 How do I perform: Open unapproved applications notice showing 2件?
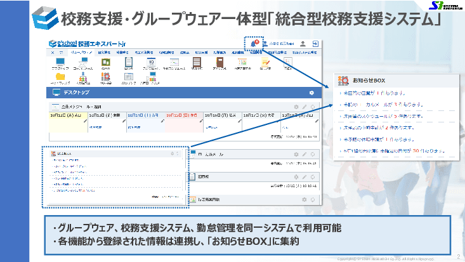(379, 128)
